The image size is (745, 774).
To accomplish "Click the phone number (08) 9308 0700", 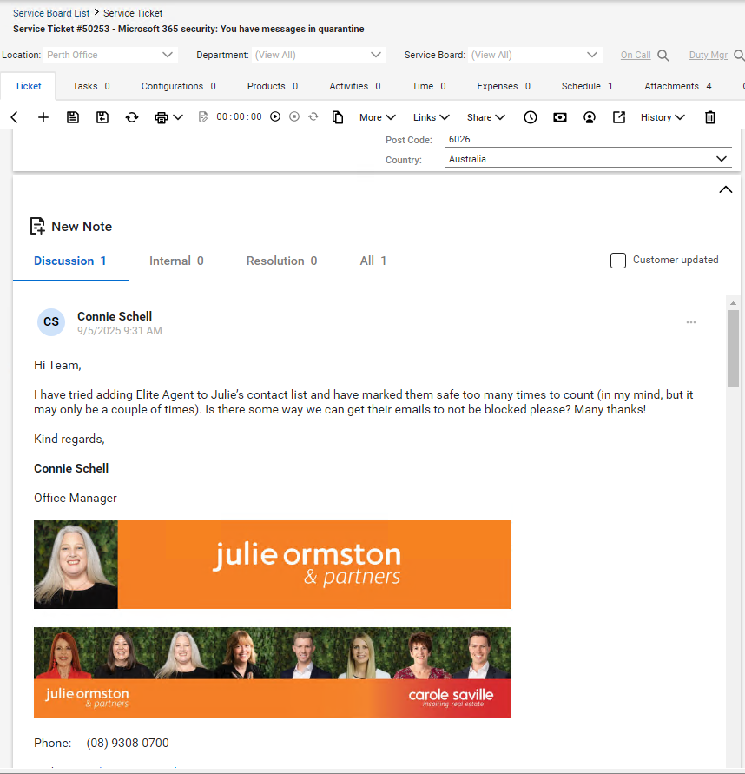I will tap(128, 743).
